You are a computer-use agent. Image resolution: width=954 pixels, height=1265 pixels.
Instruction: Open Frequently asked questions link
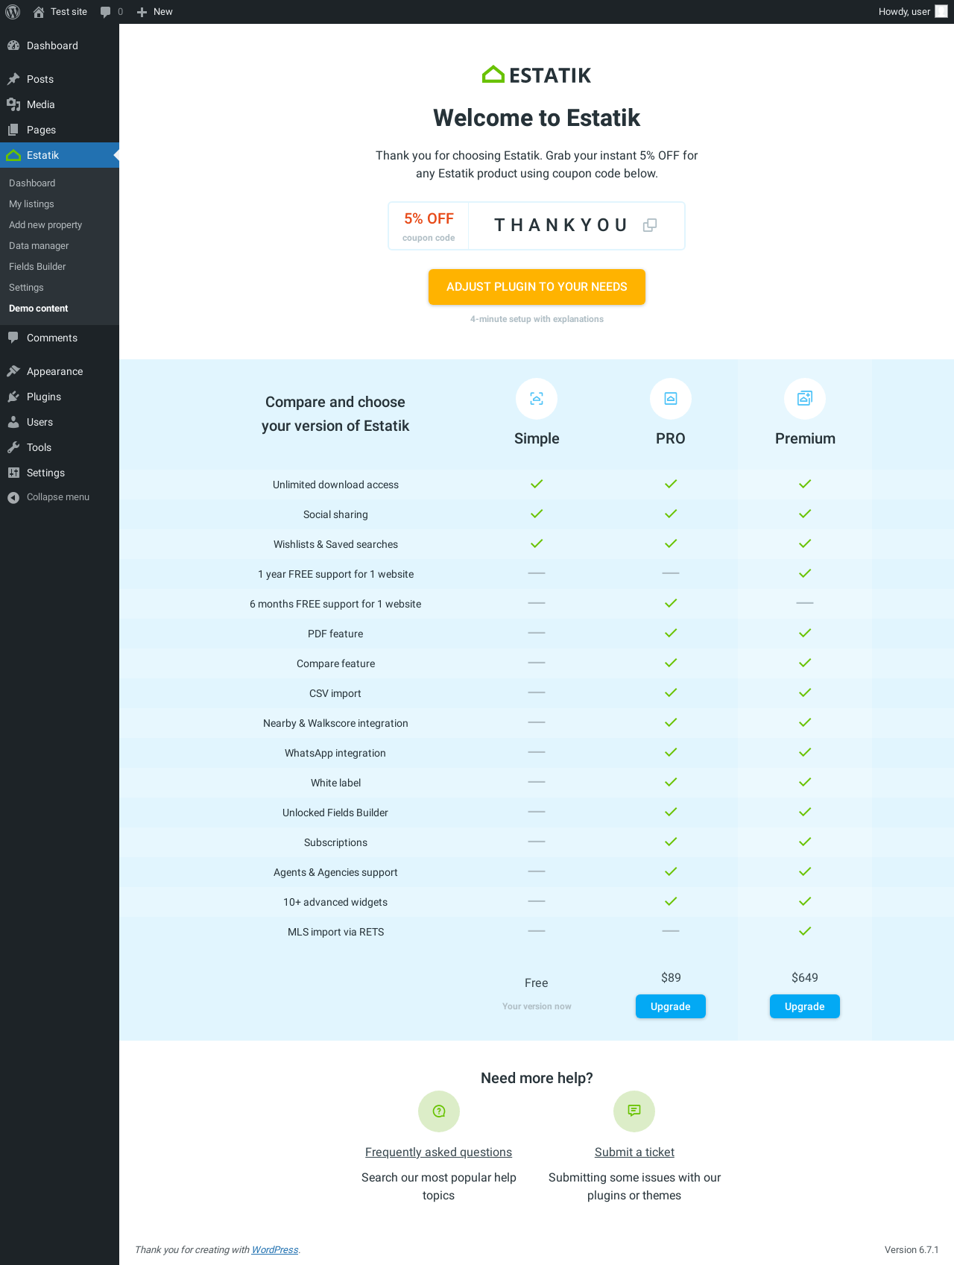point(438,1152)
